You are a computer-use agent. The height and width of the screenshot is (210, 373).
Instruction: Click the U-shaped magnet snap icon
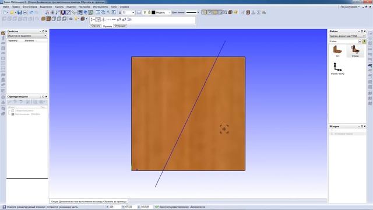(x=63, y=12)
